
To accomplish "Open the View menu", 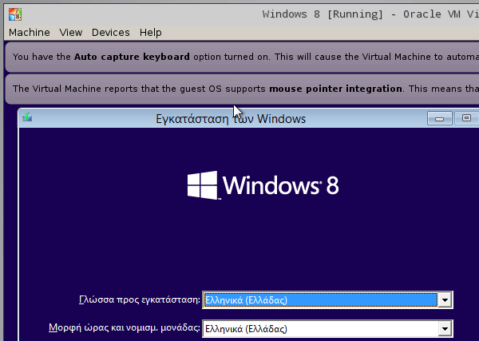I will pyautogui.click(x=71, y=33).
